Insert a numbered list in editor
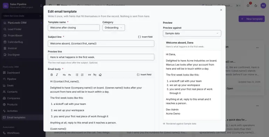 click(82, 75)
